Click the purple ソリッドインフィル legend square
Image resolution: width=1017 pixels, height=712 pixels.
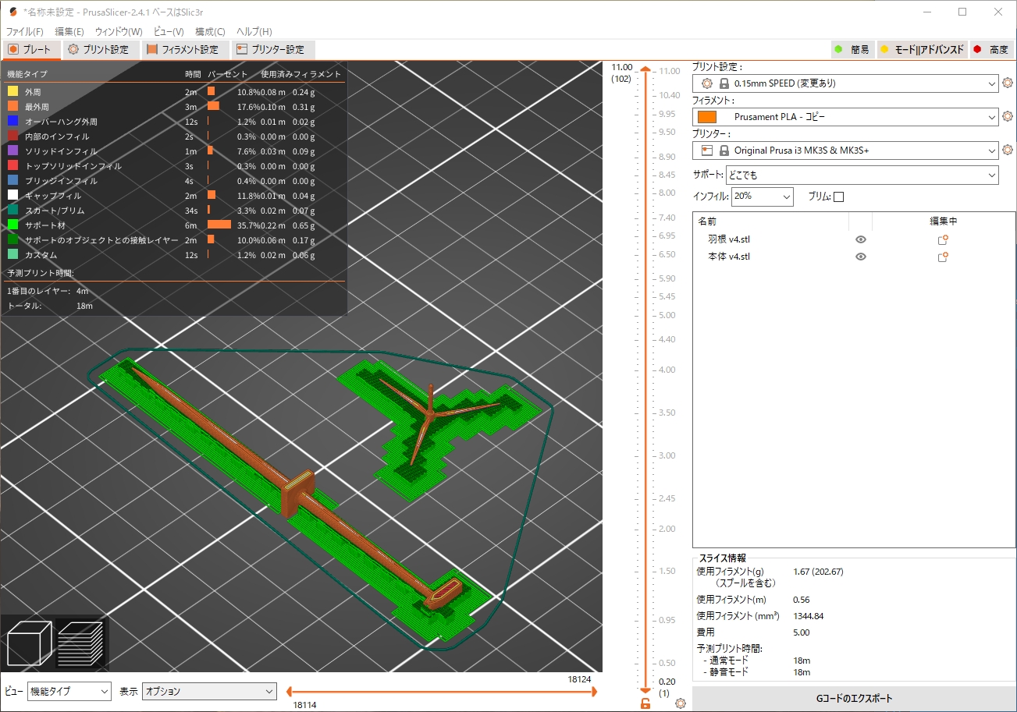(12, 151)
